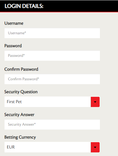Viewport: 118px width, 156px height.
Task: Click the red arrow beside EUR
Action: [x=95, y=147]
